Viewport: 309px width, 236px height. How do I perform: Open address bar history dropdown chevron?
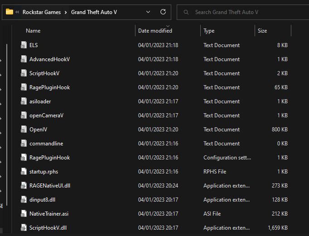point(149,12)
